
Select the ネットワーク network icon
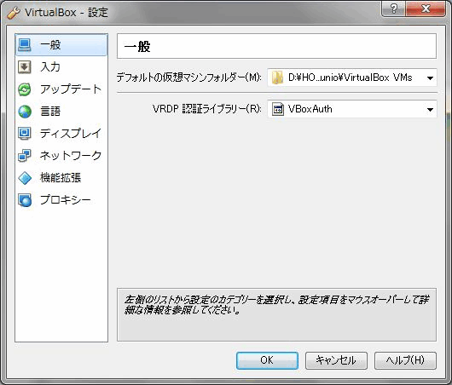(x=25, y=156)
